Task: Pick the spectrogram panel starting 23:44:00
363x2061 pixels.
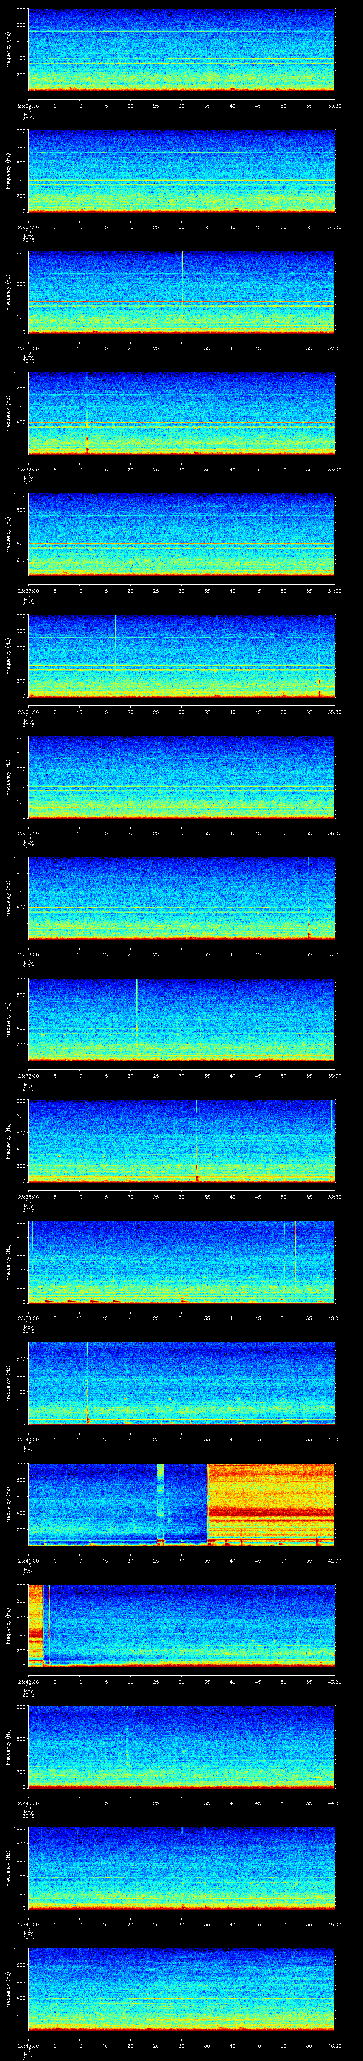Action: pos(181,1869)
